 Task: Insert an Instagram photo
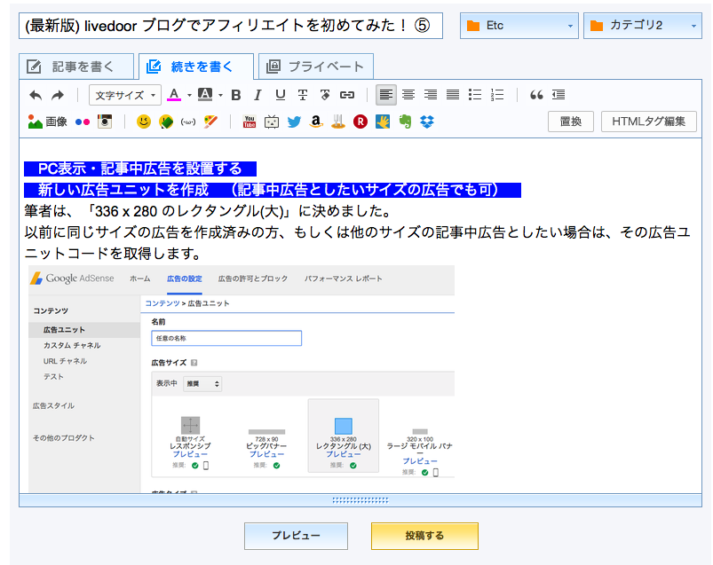(x=105, y=122)
